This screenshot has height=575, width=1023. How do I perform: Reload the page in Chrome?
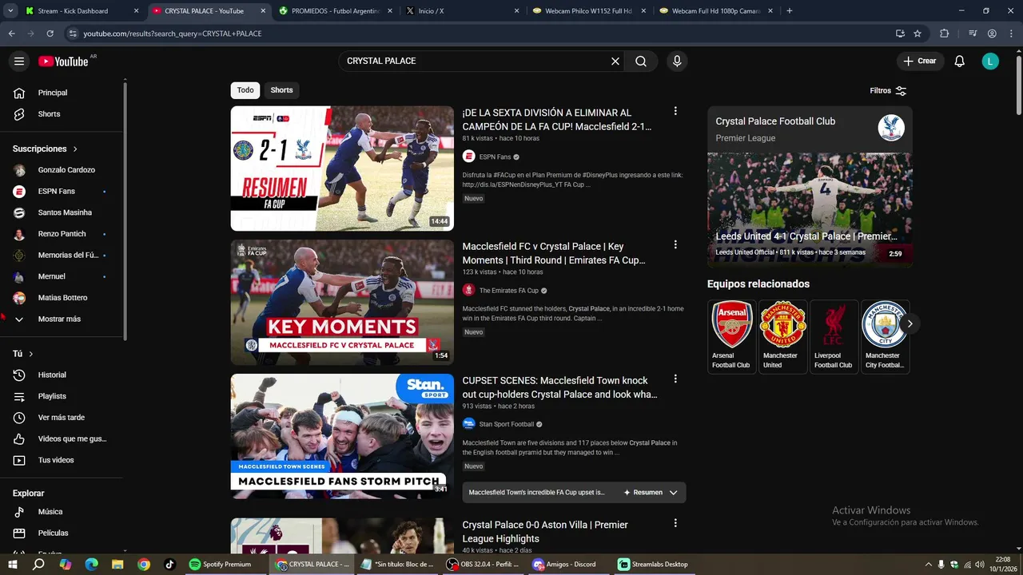click(50, 34)
